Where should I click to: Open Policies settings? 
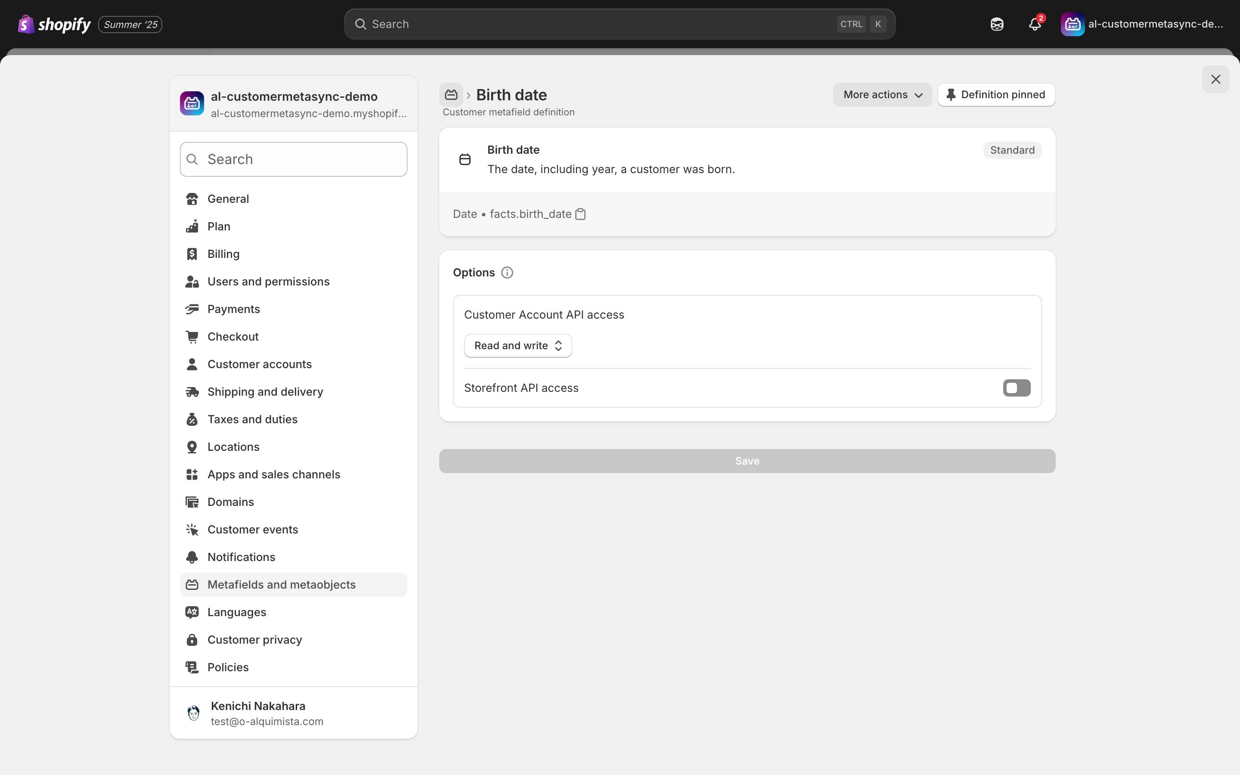(294, 667)
